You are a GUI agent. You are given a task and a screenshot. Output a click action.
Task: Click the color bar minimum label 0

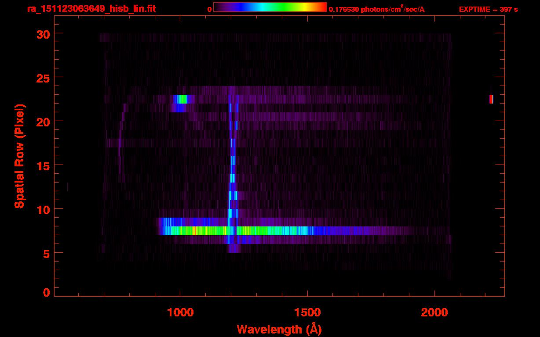pyautogui.click(x=209, y=9)
